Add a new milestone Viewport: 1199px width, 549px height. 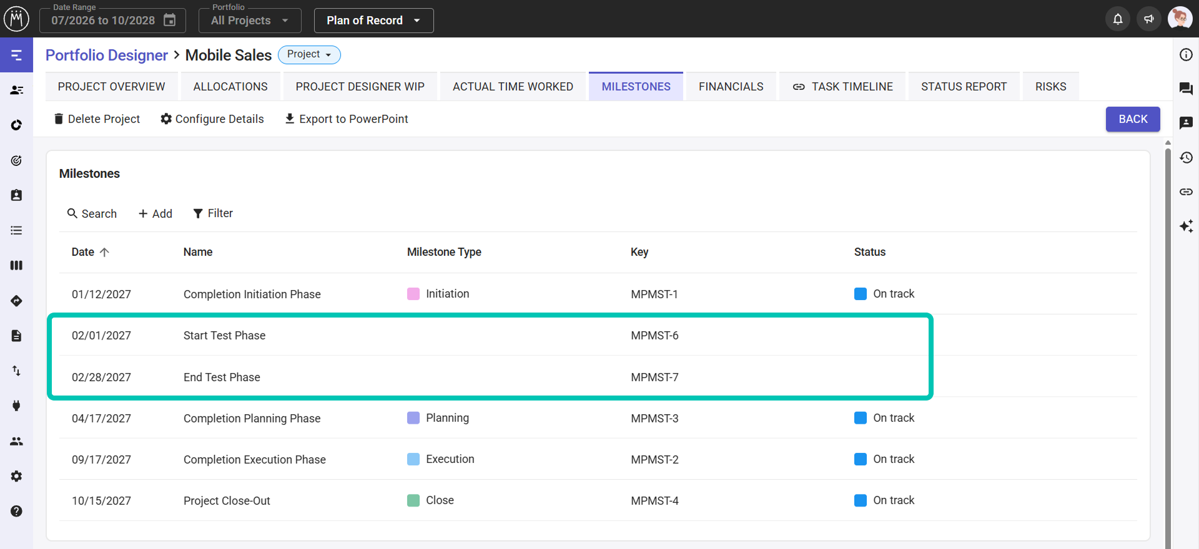click(x=155, y=213)
